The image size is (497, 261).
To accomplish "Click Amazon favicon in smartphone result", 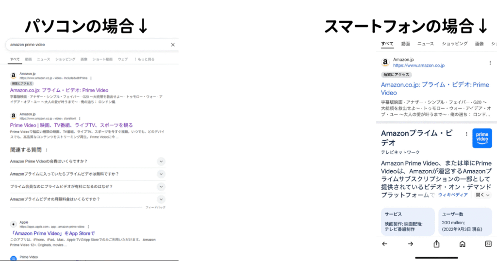I will (x=385, y=62).
